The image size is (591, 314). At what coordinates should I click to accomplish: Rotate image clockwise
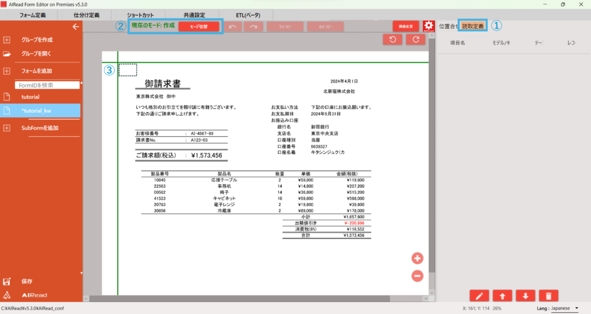[415, 39]
